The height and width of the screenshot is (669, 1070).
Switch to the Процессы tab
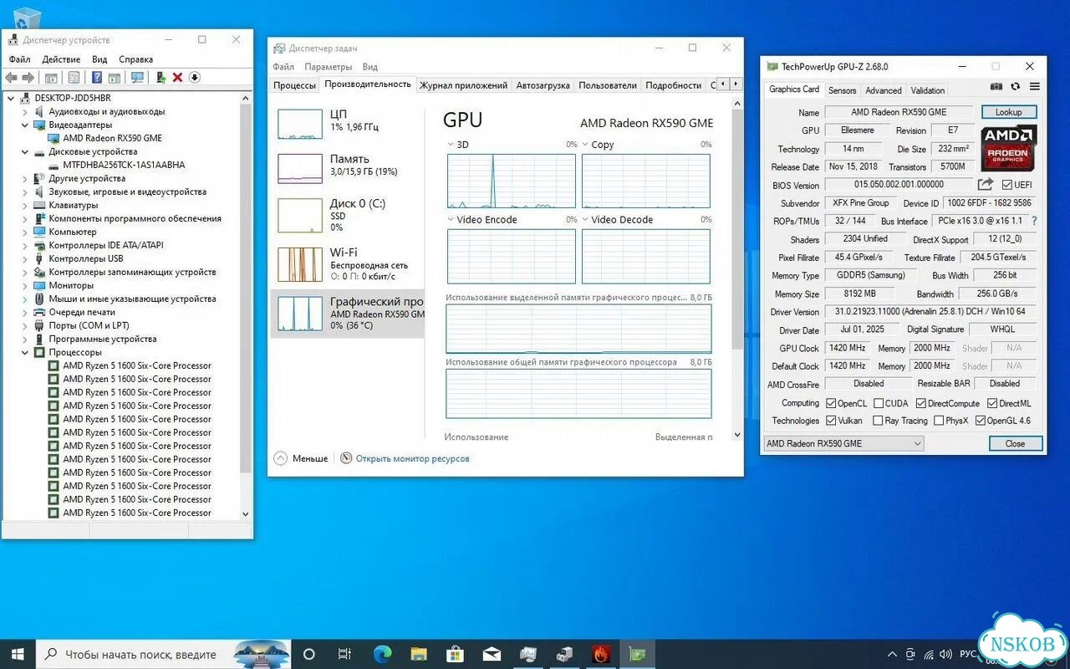(295, 85)
